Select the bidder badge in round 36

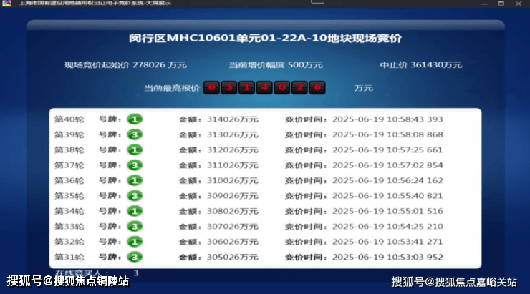(x=135, y=180)
